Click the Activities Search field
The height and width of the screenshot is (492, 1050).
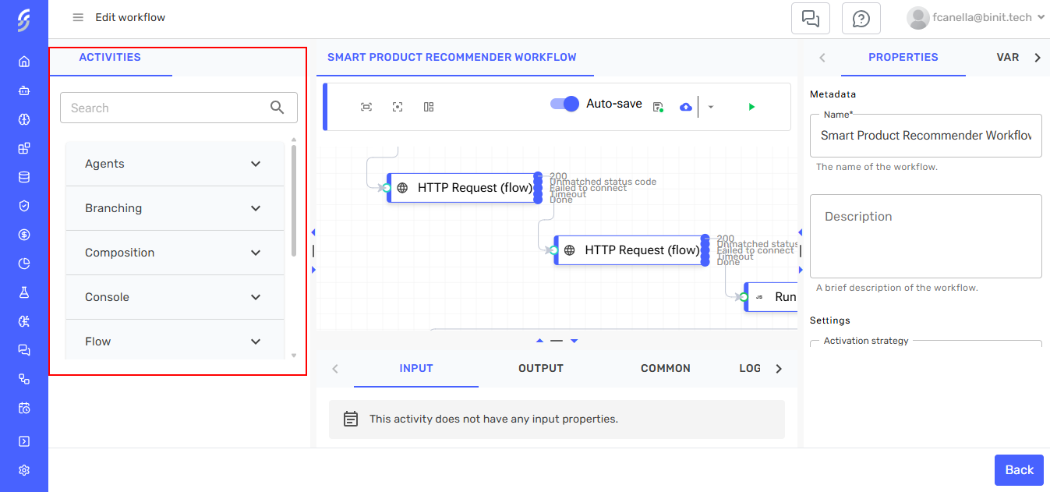(x=168, y=108)
